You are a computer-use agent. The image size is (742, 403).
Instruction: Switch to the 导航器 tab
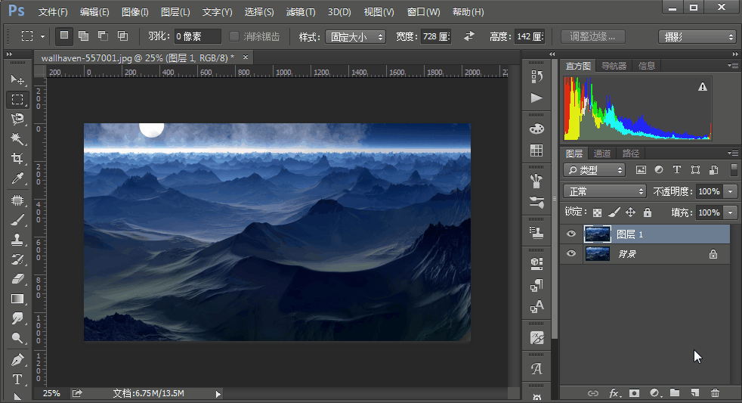[x=614, y=66]
